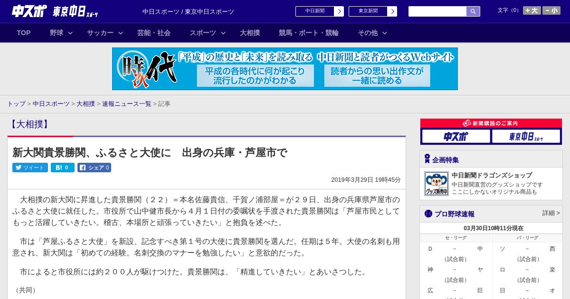The width and height of the screenshot is (570, 299).
Task: Click the 東京中日スポーツ header logo
Action: pos(76,11)
